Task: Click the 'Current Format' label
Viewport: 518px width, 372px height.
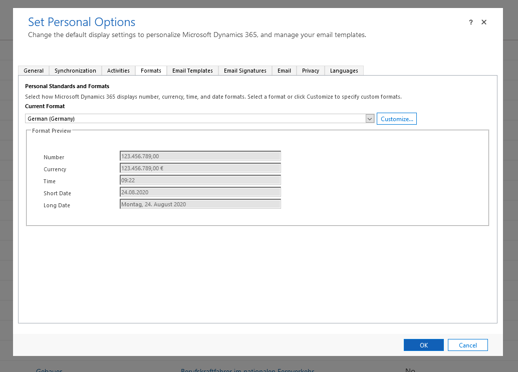Action: click(x=45, y=106)
